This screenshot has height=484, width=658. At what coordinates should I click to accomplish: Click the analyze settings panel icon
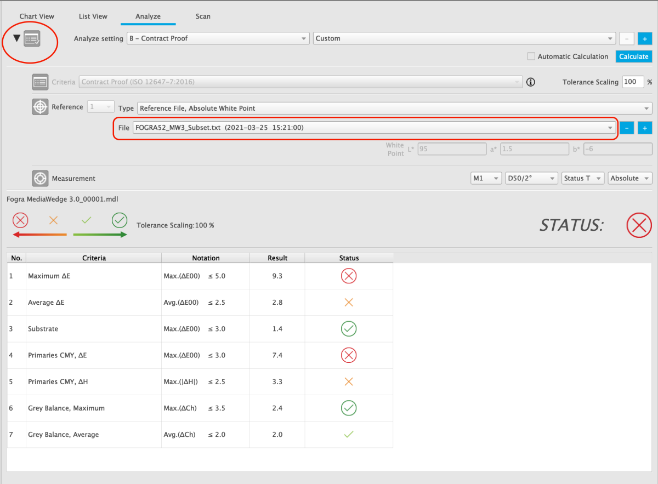click(x=32, y=39)
